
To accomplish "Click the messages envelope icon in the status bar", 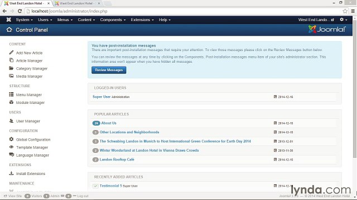I will click(x=62, y=196).
